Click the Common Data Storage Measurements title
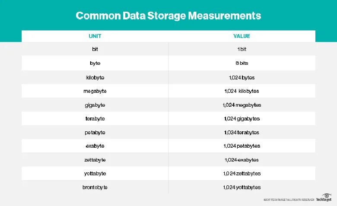The height and width of the screenshot is (206, 337). point(168,16)
